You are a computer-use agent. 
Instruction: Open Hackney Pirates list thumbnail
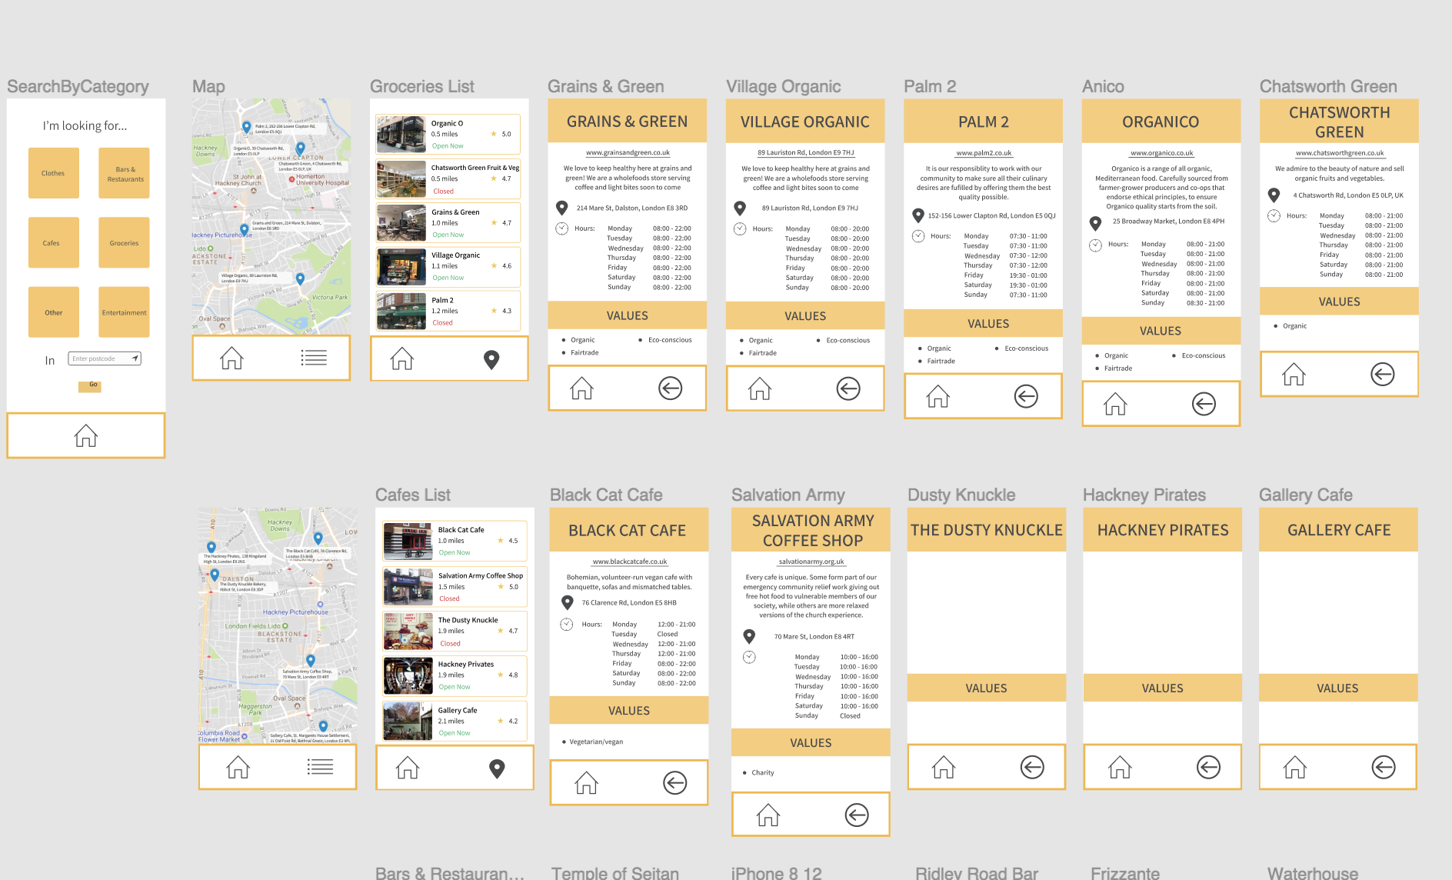[x=408, y=675]
